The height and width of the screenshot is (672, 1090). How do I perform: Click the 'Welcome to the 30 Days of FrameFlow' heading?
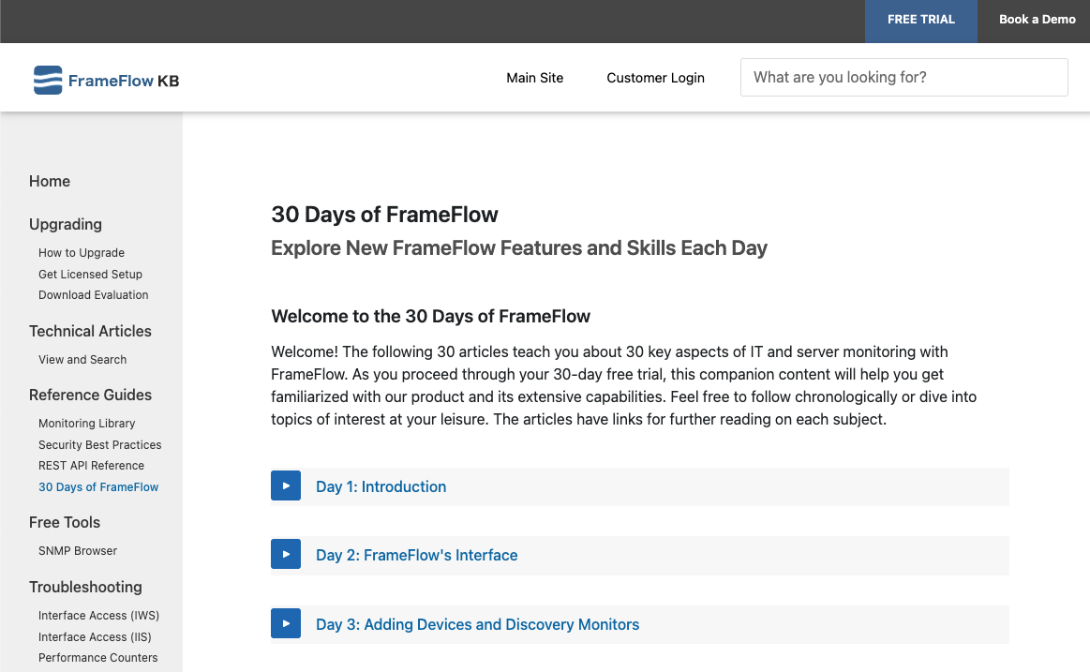430,316
